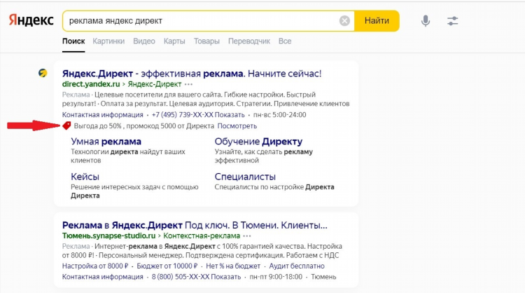525x293 pixels.
Task: Open 'Нет % на бюджет' link
Action: tap(233, 266)
